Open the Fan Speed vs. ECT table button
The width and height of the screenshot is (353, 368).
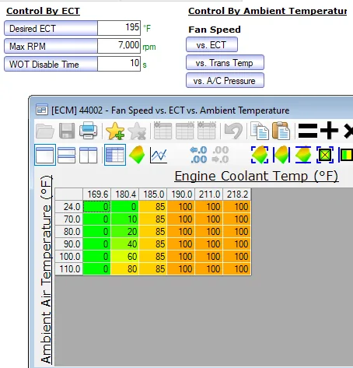pyautogui.click(x=211, y=44)
